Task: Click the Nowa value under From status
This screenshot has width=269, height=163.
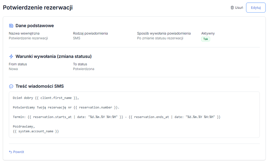Action: pyautogui.click(x=13, y=69)
